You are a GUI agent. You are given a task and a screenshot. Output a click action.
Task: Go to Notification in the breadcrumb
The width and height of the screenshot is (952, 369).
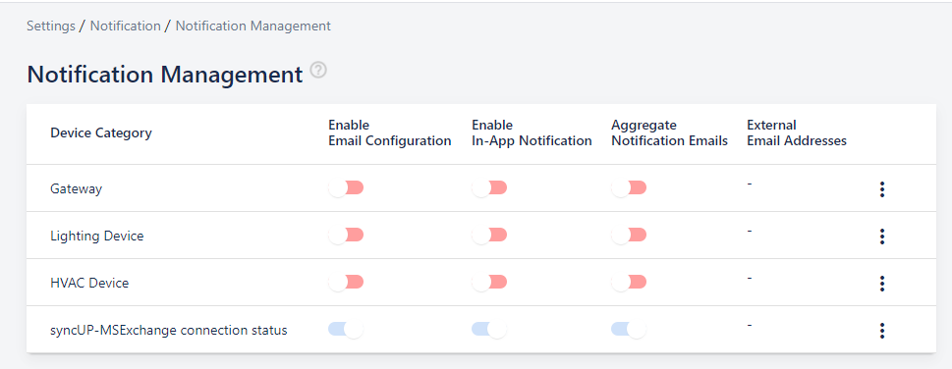pos(125,26)
